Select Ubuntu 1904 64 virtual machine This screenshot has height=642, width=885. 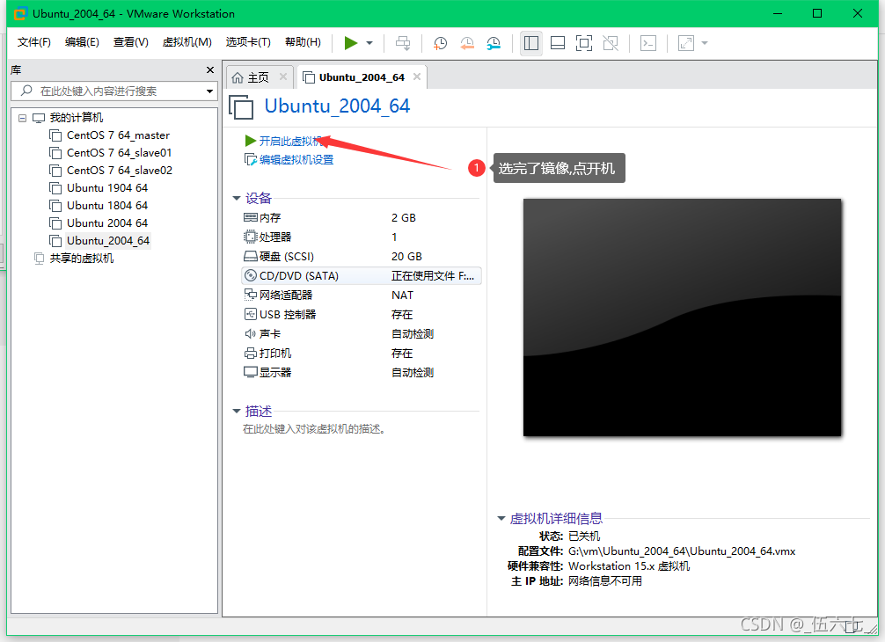tap(107, 188)
